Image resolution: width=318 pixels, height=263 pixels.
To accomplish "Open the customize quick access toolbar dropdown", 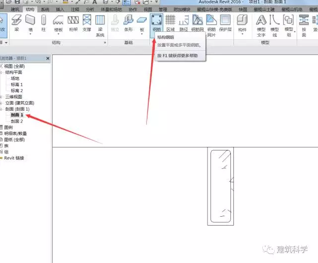I will click(x=156, y=2).
